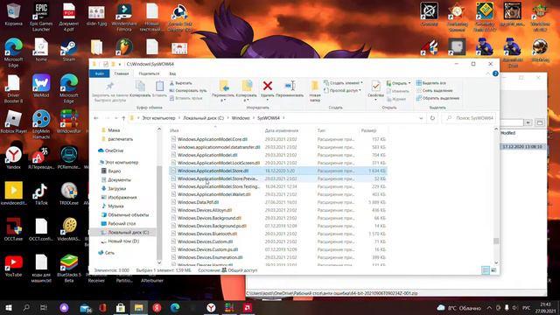
Task: Open Новый том (D:) in navigation
Action: coord(120,241)
